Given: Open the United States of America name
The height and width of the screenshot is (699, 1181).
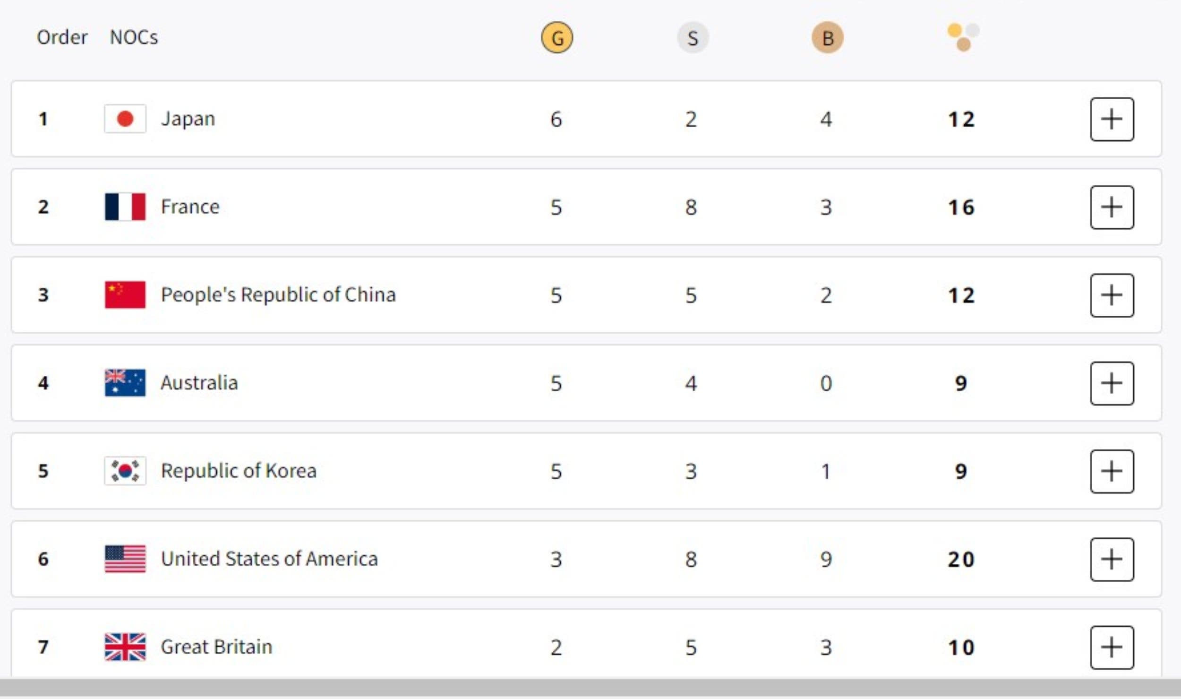Looking at the screenshot, I should [269, 559].
